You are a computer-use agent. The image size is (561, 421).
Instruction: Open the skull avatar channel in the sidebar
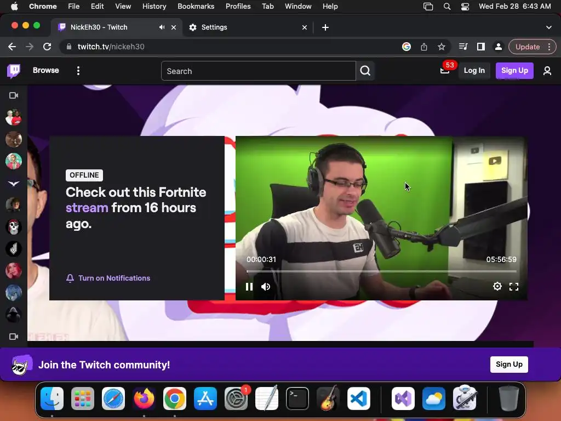(14, 227)
